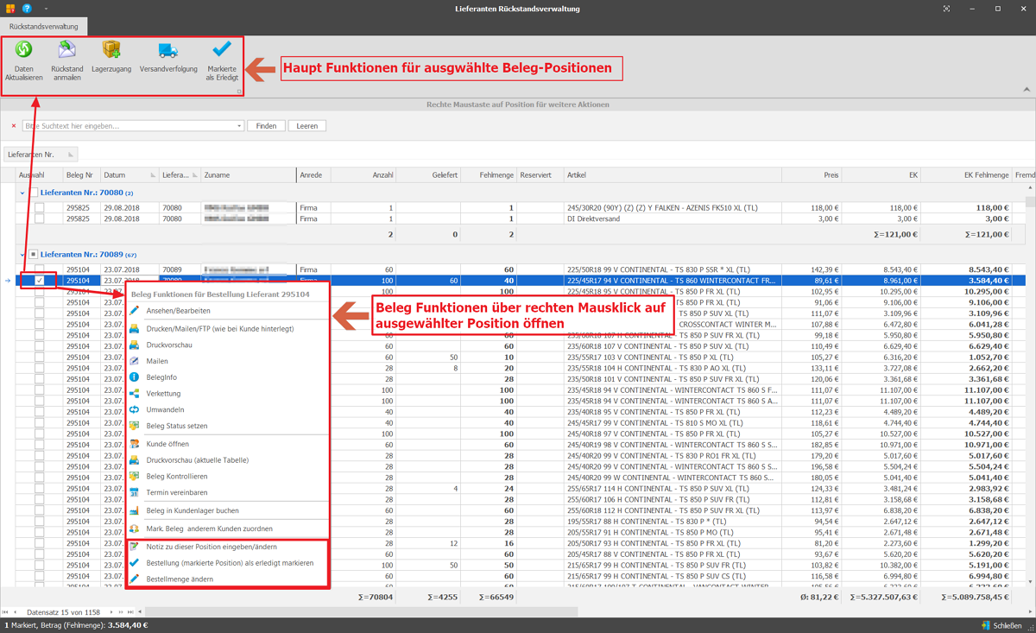Image resolution: width=1036 pixels, height=633 pixels.
Task: Open Versandverfolgung via the truck icon
Action: coord(168,51)
